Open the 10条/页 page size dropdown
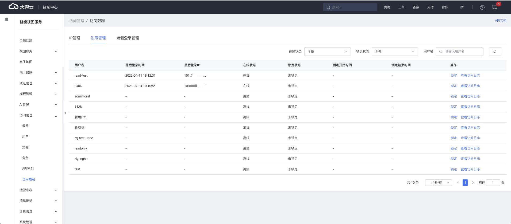This screenshot has height=224, width=511. 438,183
